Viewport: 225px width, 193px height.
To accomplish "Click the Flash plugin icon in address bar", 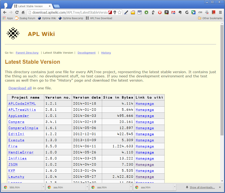I will pyautogui.click(x=110, y=12).
